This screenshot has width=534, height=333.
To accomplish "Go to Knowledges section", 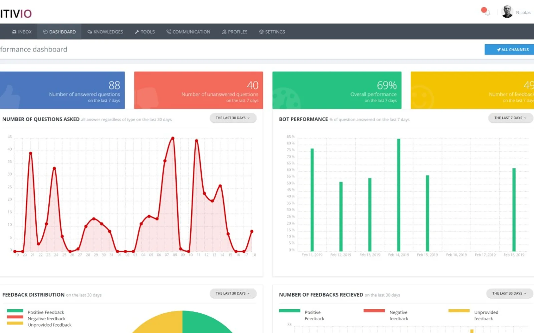I will click(x=105, y=32).
